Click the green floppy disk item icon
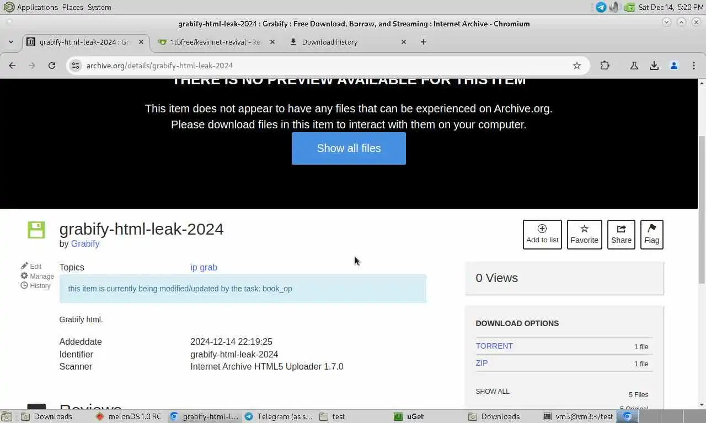706x423 pixels. (36, 230)
